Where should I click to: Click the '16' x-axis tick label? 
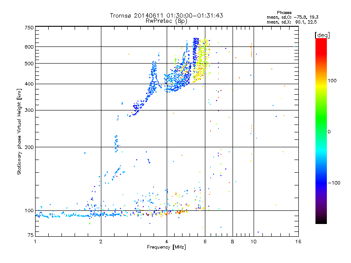(x=298, y=242)
